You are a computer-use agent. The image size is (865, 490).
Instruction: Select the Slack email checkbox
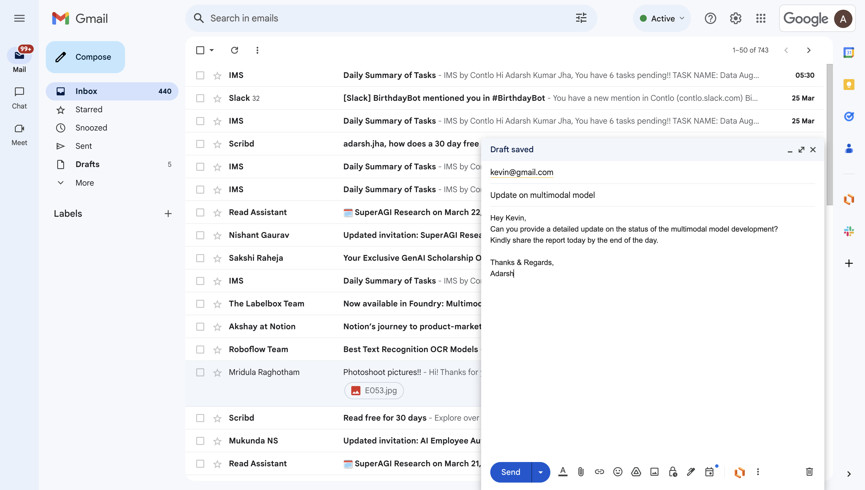tap(200, 98)
